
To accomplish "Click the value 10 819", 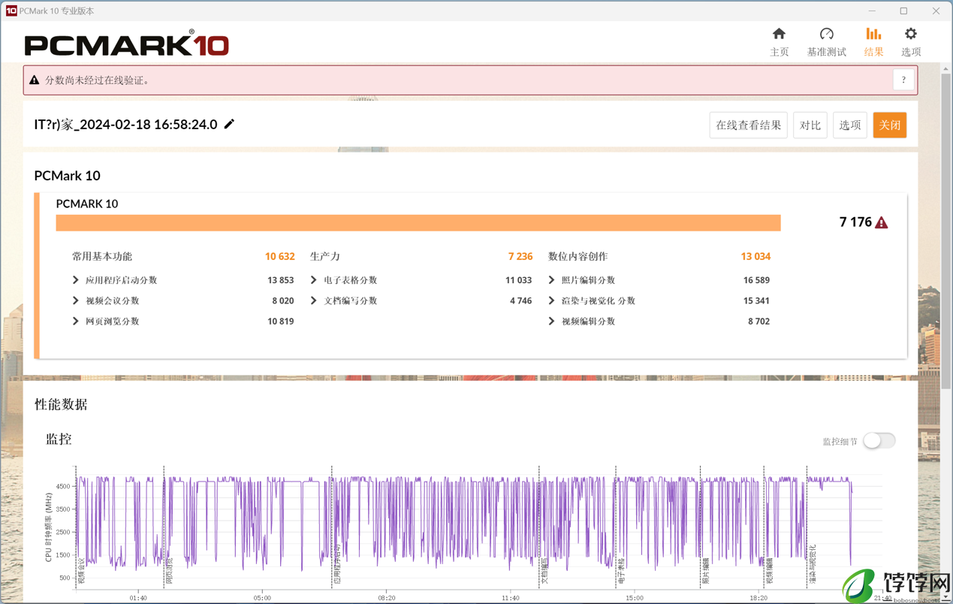I will pos(280,321).
